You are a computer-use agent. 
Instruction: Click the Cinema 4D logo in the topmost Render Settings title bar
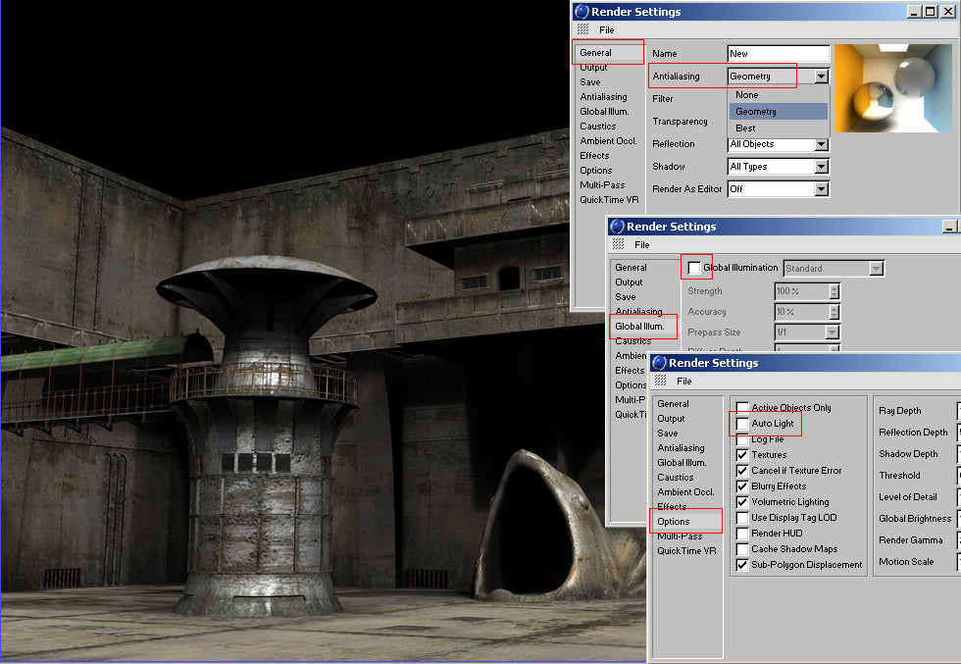click(582, 12)
